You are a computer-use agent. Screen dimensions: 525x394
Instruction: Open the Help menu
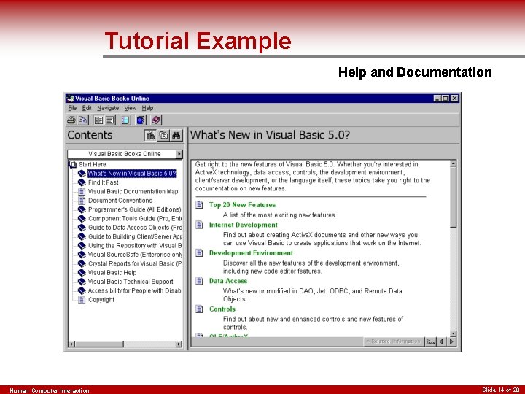pyautogui.click(x=147, y=108)
